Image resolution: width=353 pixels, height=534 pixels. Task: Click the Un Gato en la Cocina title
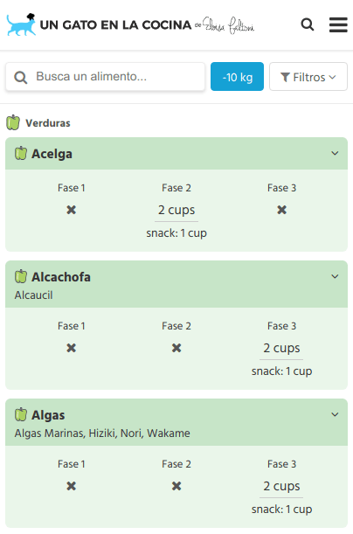pyautogui.click(x=115, y=24)
